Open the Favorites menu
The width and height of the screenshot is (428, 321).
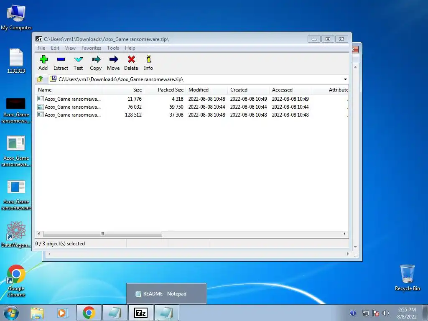tap(91, 48)
